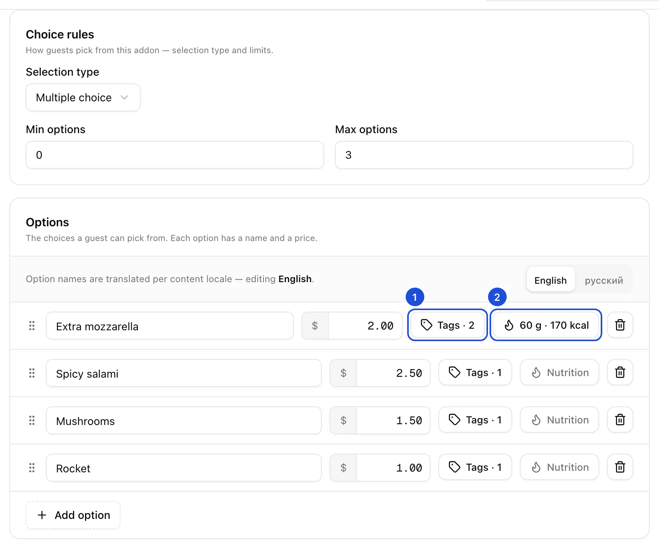Delete the Mushrooms option

(x=620, y=420)
